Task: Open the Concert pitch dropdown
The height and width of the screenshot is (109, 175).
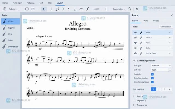Action: (x=119, y=9)
